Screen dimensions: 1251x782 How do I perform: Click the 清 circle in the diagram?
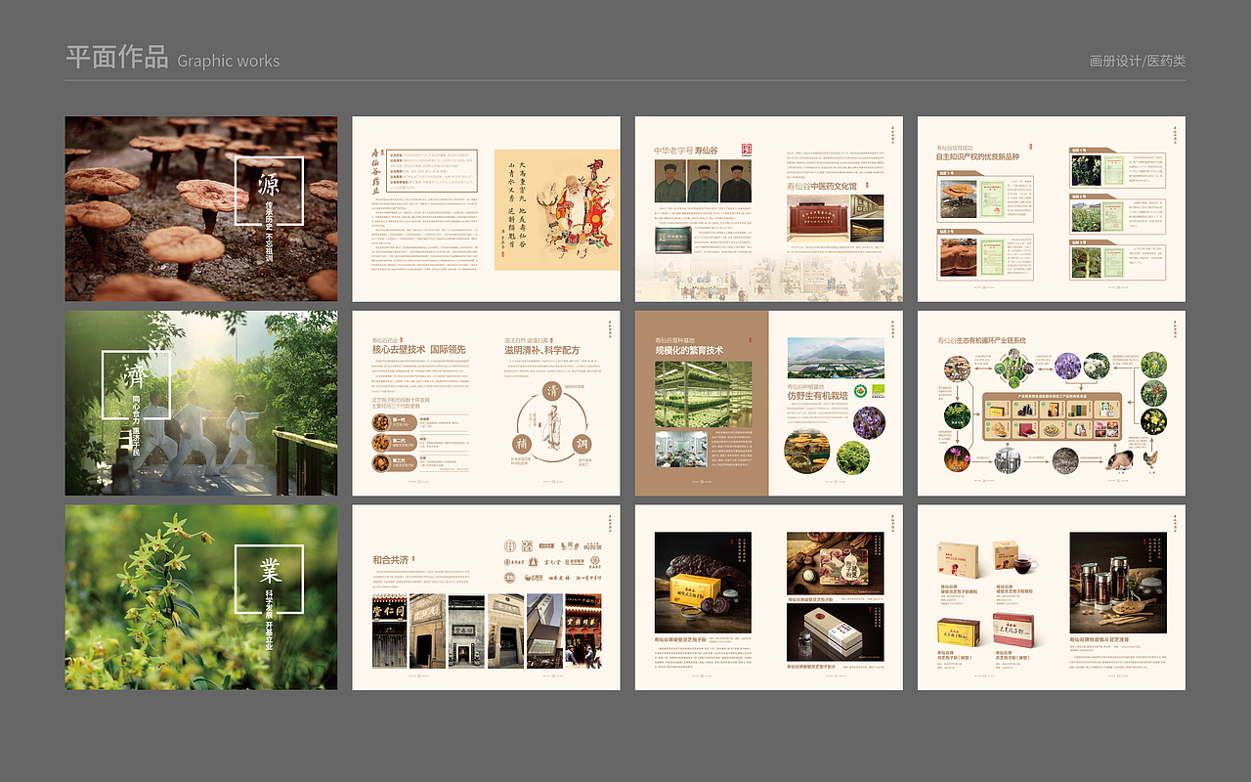click(x=550, y=389)
